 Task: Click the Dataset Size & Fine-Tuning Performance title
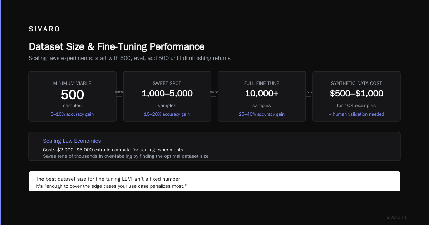[x=117, y=47]
